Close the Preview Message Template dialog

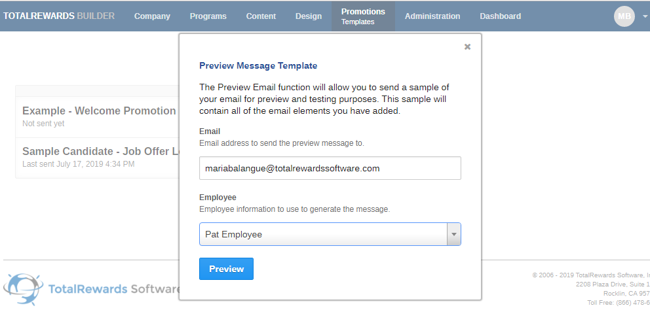[x=467, y=46]
